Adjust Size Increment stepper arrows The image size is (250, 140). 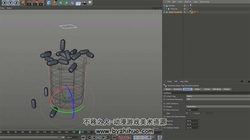point(199,110)
